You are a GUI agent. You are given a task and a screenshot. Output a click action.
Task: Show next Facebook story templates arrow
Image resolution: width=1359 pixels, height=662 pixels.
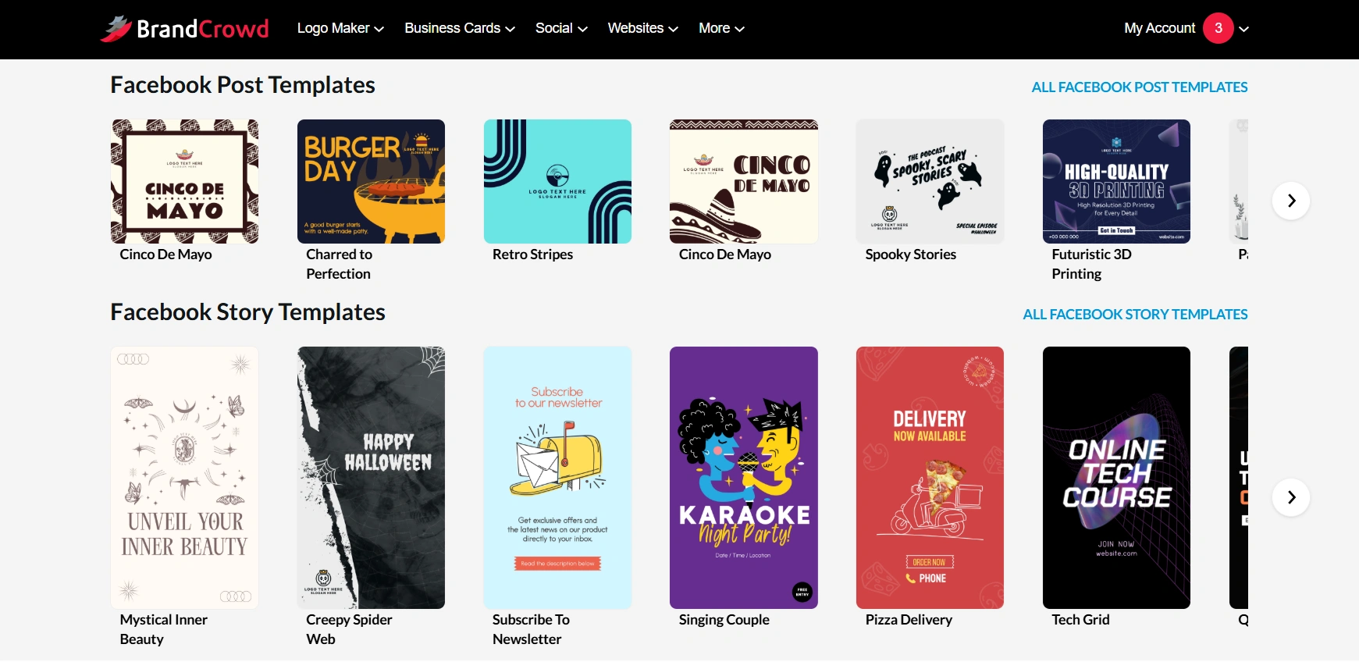(x=1291, y=497)
